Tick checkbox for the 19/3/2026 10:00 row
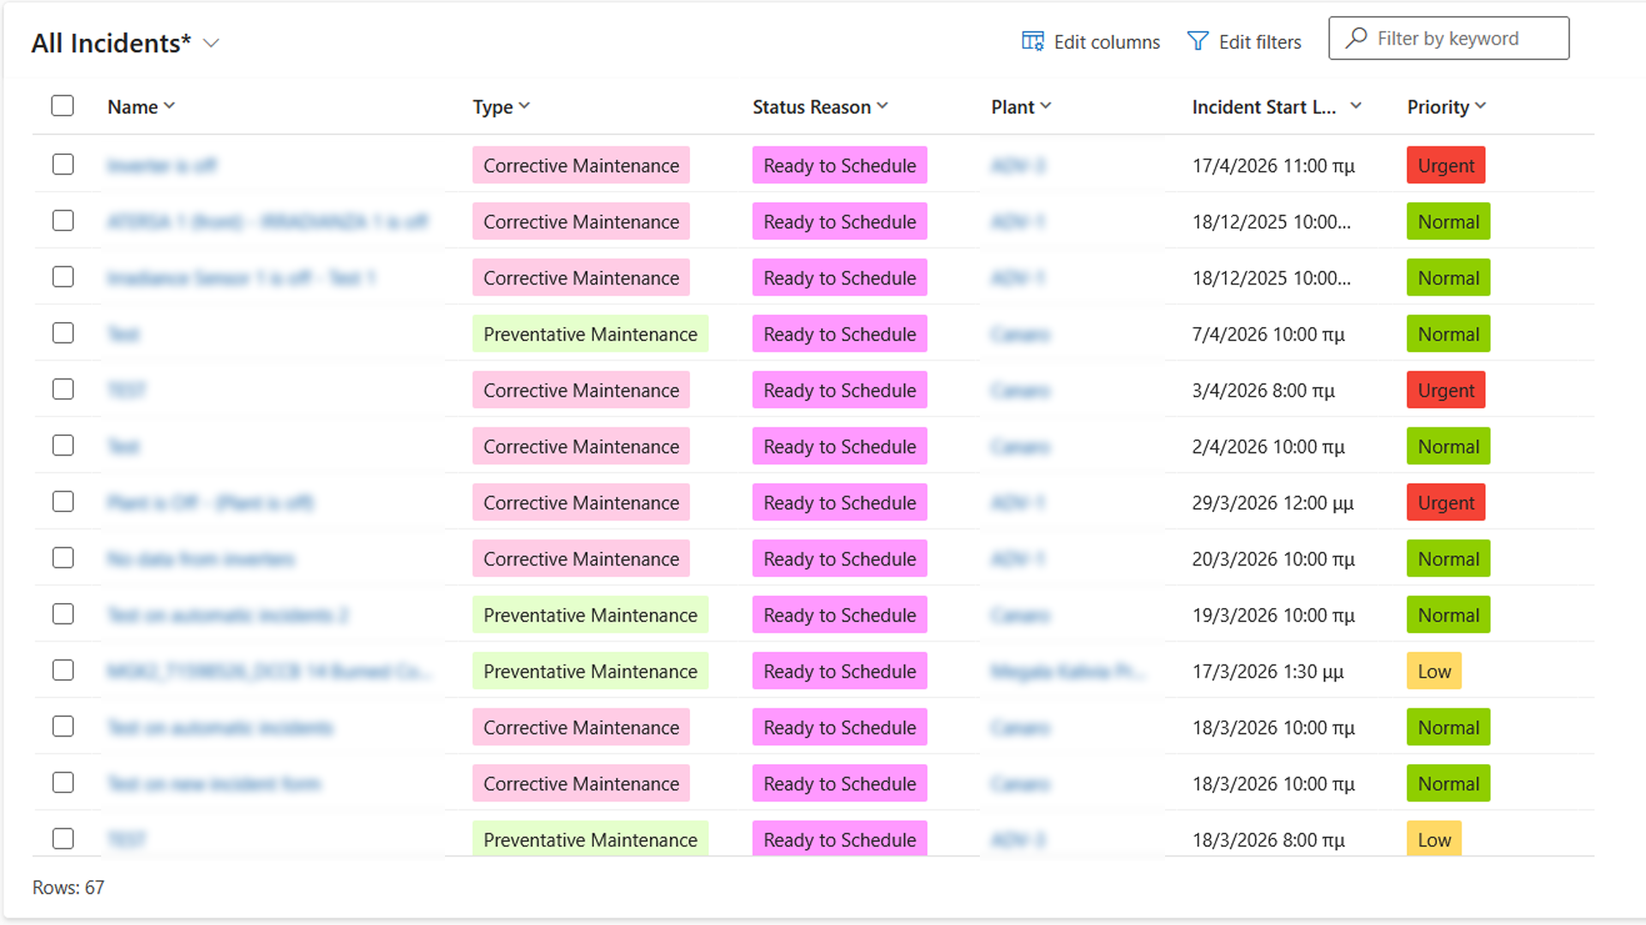The image size is (1646, 925). [63, 614]
